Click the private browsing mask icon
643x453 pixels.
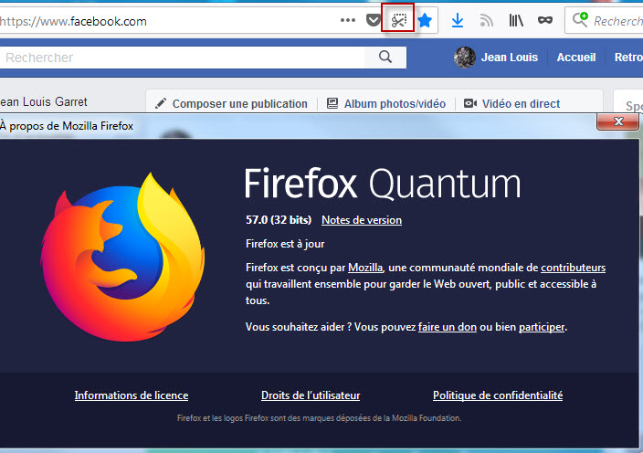click(x=545, y=20)
